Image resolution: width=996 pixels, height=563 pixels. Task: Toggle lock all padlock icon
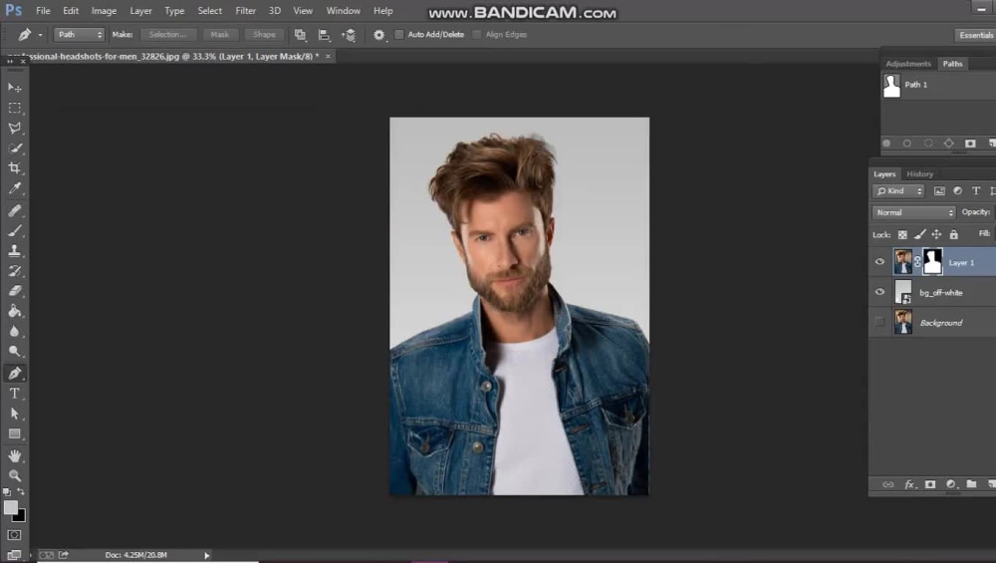coord(953,234)
